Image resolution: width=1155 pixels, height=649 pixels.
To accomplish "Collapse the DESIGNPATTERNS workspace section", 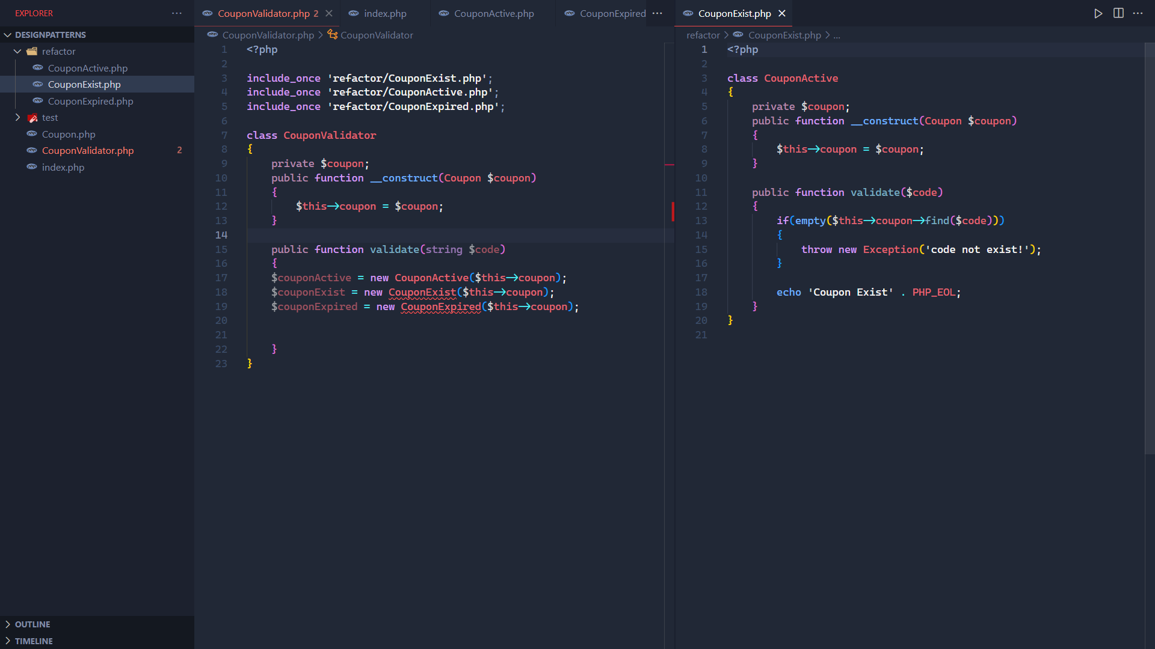I will click(x=97, y=35).
